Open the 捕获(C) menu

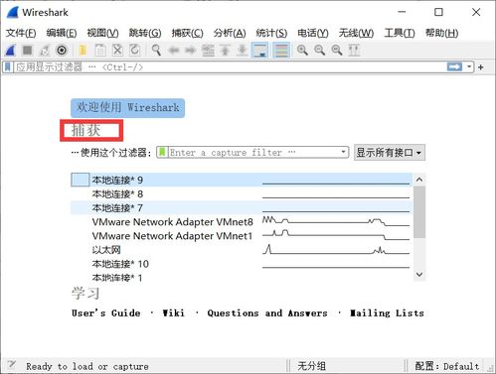pos(187,33)
